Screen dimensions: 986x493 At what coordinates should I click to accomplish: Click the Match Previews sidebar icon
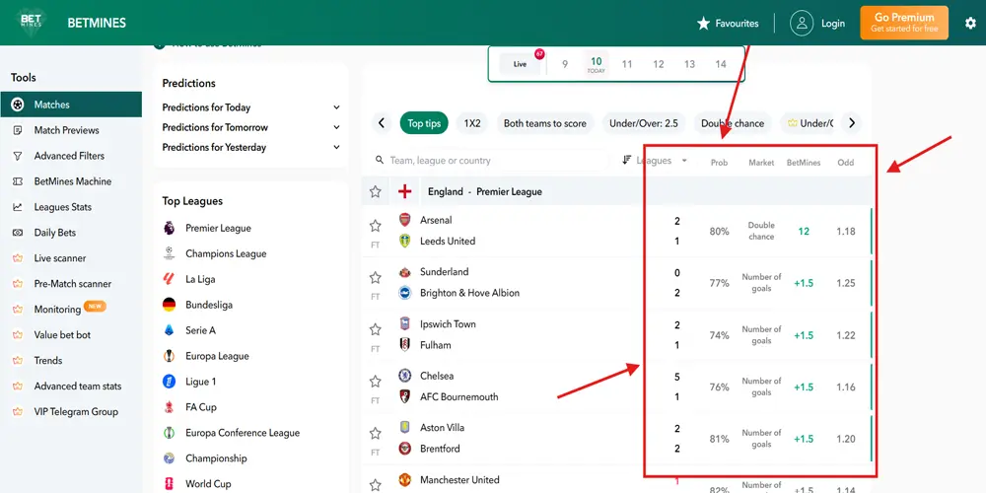point(18,130)
